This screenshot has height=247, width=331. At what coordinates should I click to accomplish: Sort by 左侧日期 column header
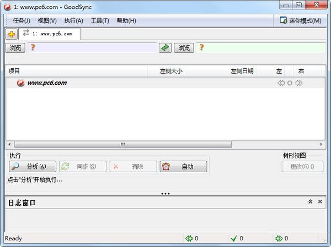tap(221, 71)
